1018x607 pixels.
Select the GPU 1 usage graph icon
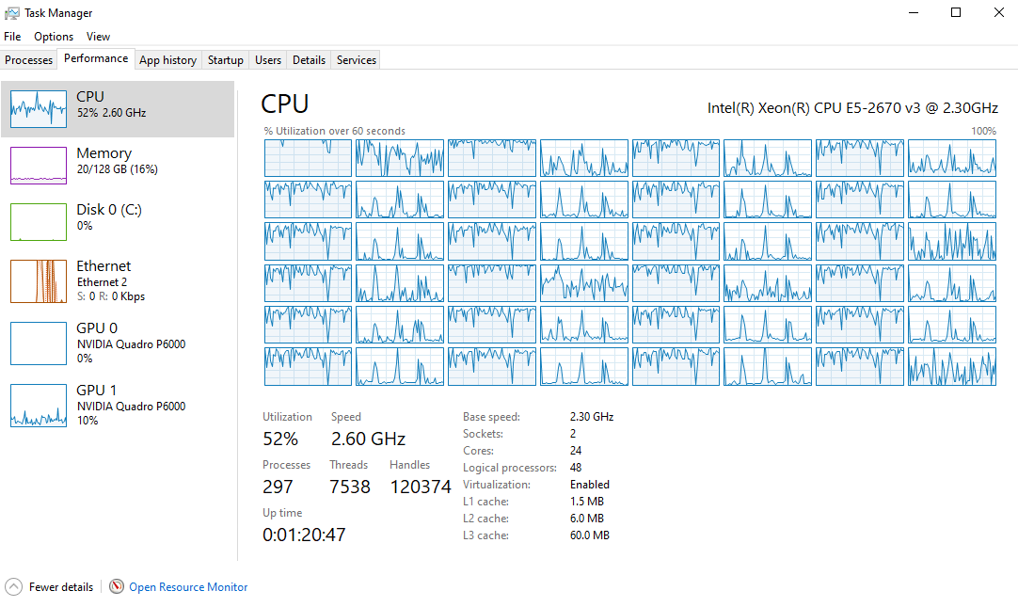pyautogui.click(x=38, y=405)
